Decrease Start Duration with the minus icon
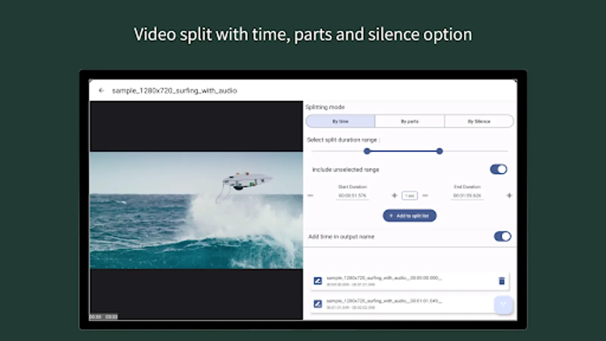Image resolution: width=606 pixels, height=341 pixels. (311, 196)
